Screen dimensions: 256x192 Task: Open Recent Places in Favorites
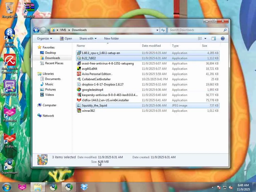[54, 63]
